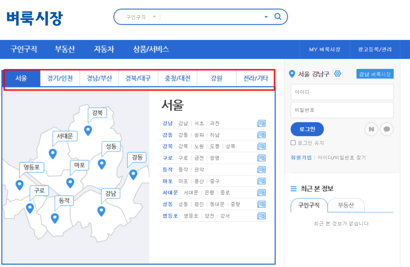Open the 자동차 menu in the navigation bar
Screen dimensions: 410x267
pos(103,49)
